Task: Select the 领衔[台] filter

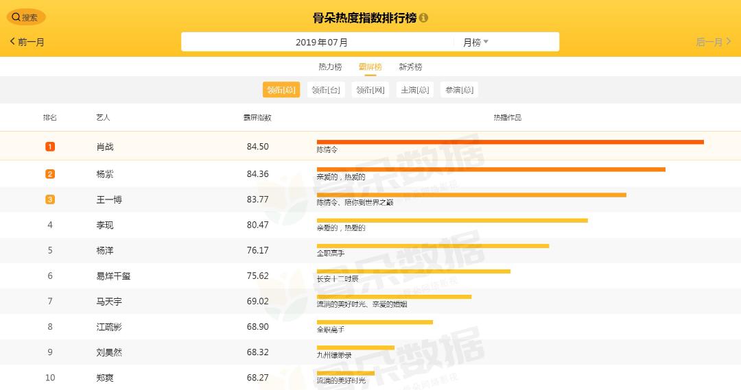Action: (x=326, y=90)
